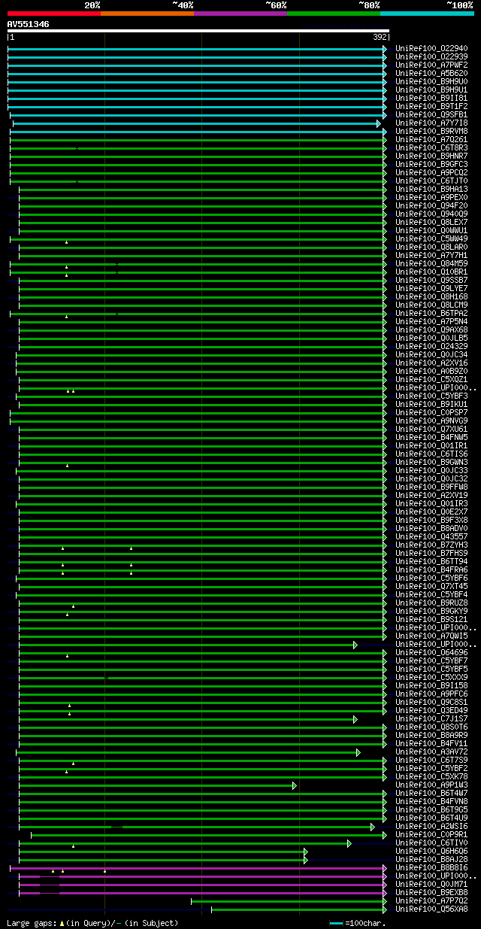The width and height of the screenshot is (481, 929).
Task: Click the purple ~60% identity legend segment
Action: (x=240, y=13)
